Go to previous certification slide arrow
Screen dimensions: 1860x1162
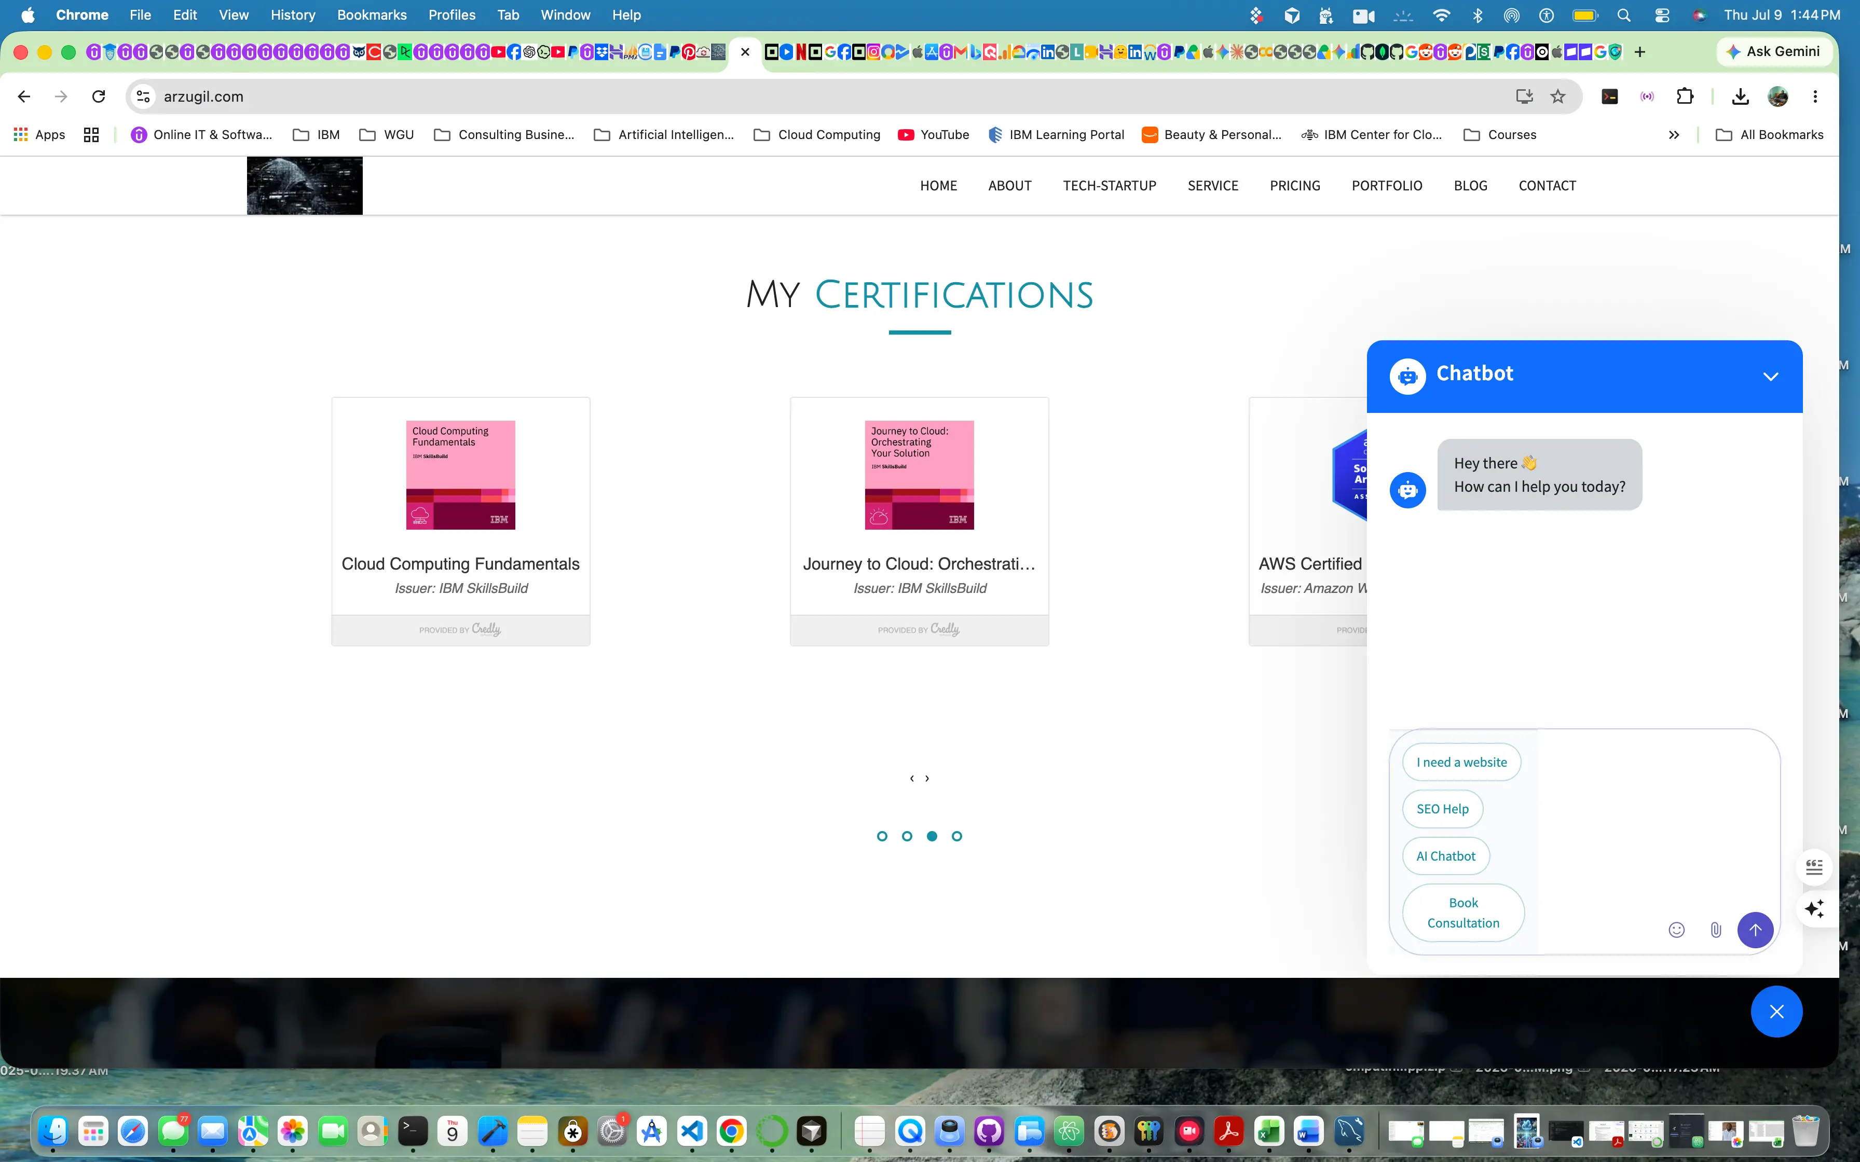911,779
